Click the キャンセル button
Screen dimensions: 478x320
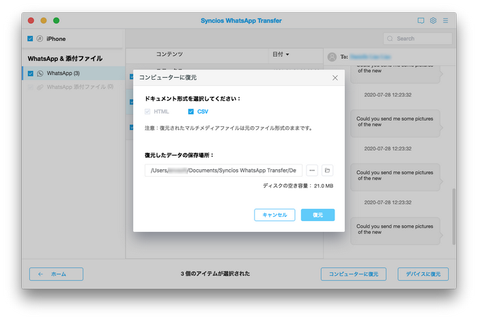coord(275,215)
